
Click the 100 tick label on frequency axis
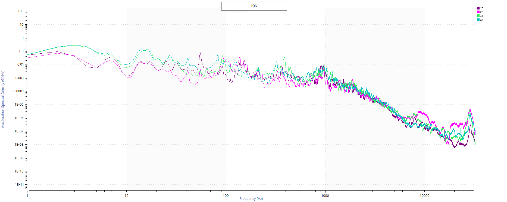coord(226,196)
